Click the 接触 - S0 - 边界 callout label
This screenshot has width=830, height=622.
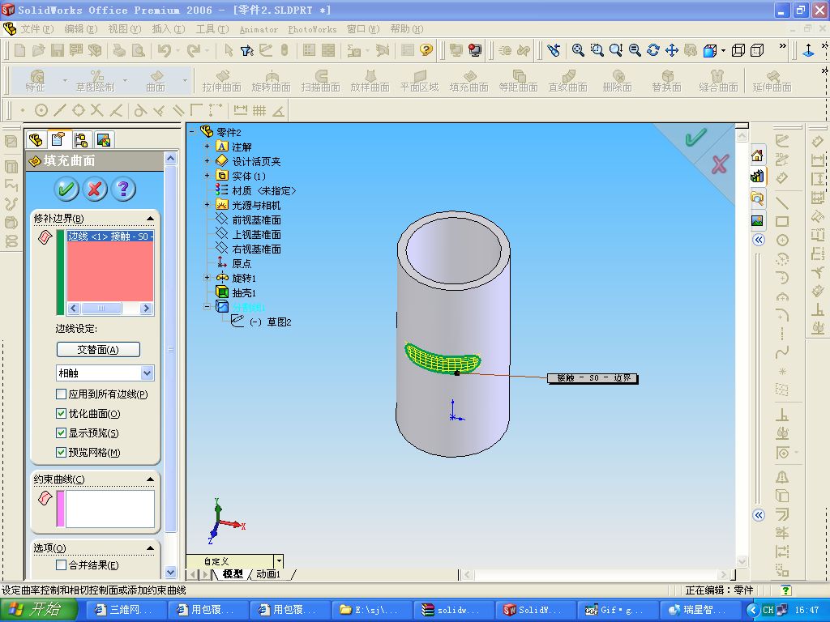click(593, 378)
